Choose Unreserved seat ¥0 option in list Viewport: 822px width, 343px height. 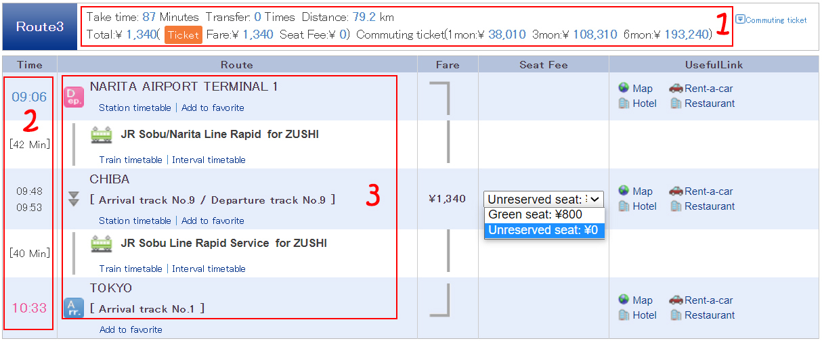click(542, 230)
